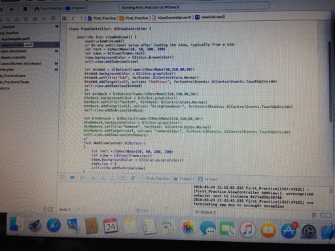Screen dimensions: 335x251
Task: Clear console with the trash icon
Action: coord(314,215)
